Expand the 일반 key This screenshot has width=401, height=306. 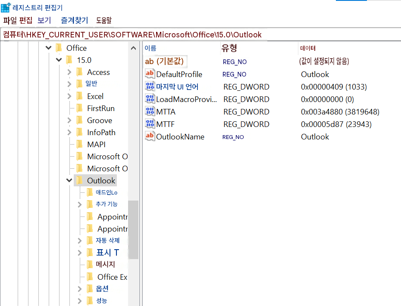(x=69, y=84)
